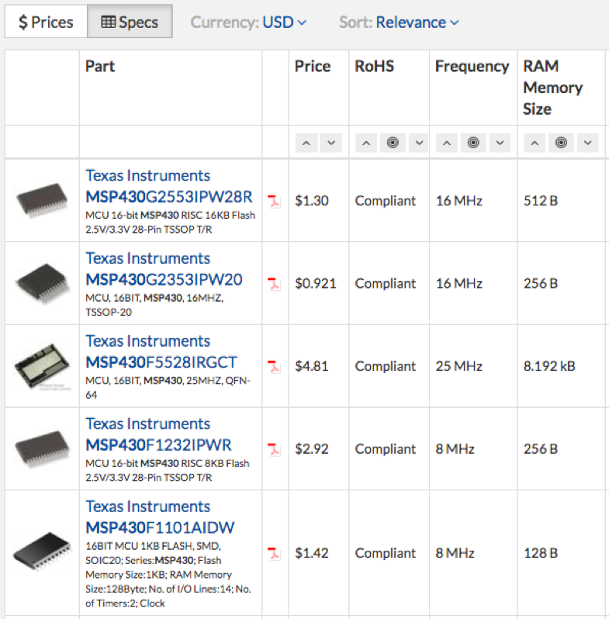Viewport: 609px width, 619px height.
Task: Click the RoHS column filter target icon
Action: (x=393, y=143)
